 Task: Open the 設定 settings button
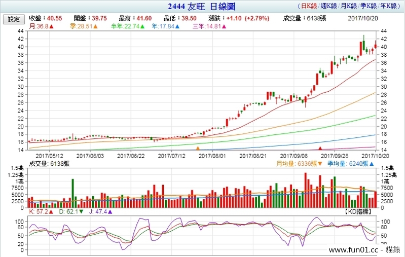[x=14, y=19]
